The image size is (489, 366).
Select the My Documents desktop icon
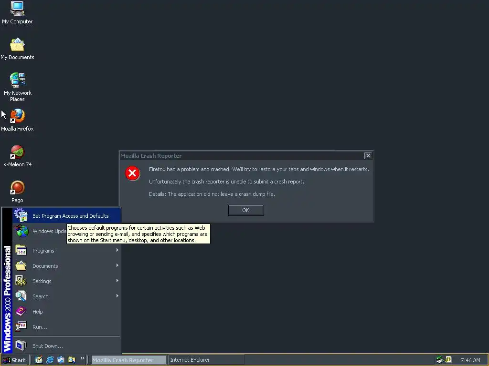[17, 49]
